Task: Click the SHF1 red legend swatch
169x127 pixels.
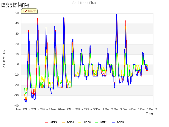Action: click(46, 122)
